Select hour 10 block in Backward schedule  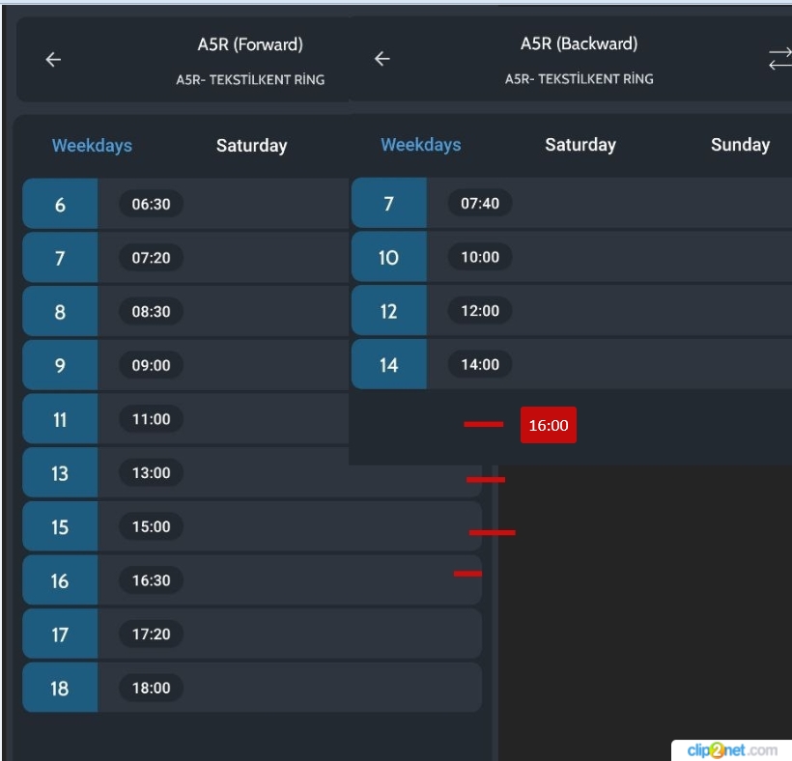click(388, 257)
